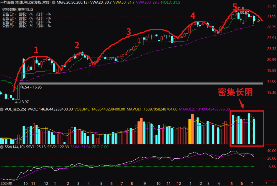This screenshot has width=277, height=186.
Task: Click the yellow VWA50: 31.7 value
Action: [x=124, y=3]
